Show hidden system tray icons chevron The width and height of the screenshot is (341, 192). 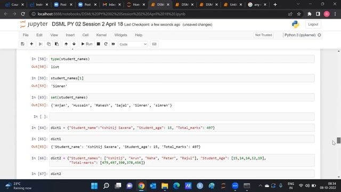pyautogui.click(x=261, y=186)
